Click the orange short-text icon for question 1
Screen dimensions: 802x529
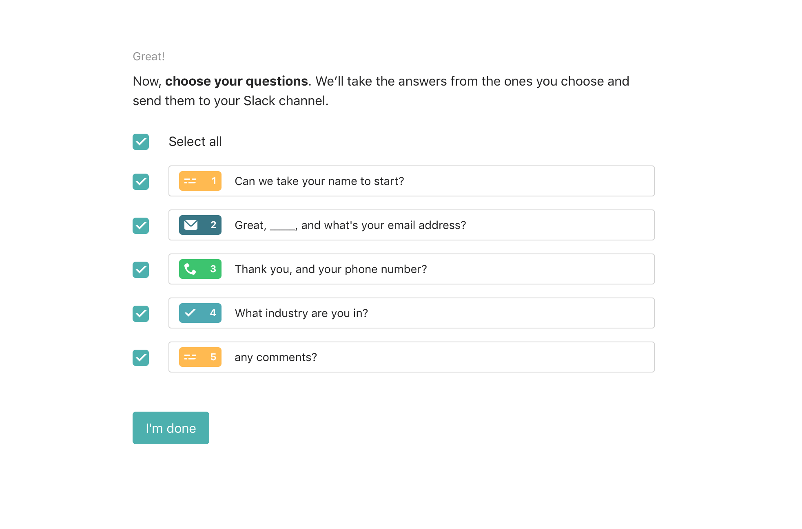pyautogui.click(x=190, y=181)
